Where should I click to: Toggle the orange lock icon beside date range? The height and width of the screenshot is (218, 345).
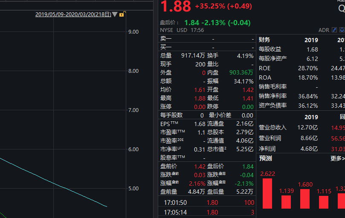click(x=122, y=14)
